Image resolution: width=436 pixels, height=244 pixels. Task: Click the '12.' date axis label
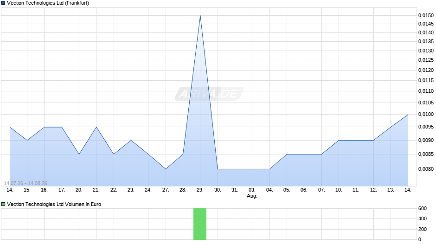coord(373,190)
